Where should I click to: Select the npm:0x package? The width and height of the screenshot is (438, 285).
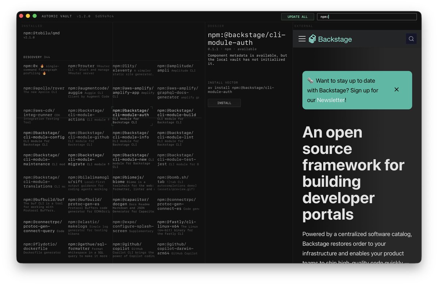(44, 69)
